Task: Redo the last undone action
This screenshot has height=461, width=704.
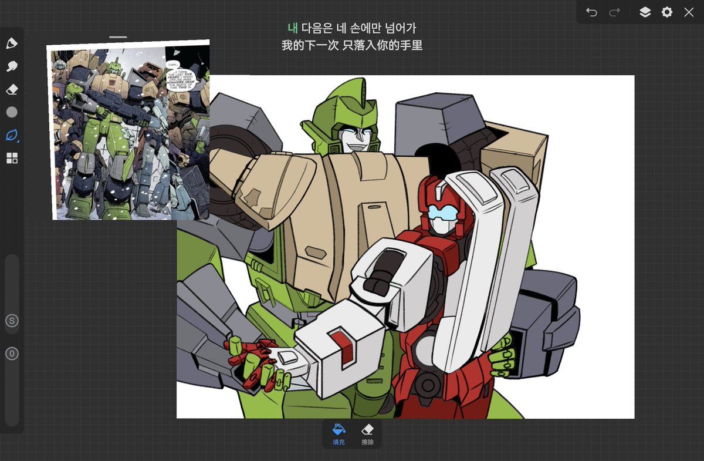Action: [x=614, y=12]
